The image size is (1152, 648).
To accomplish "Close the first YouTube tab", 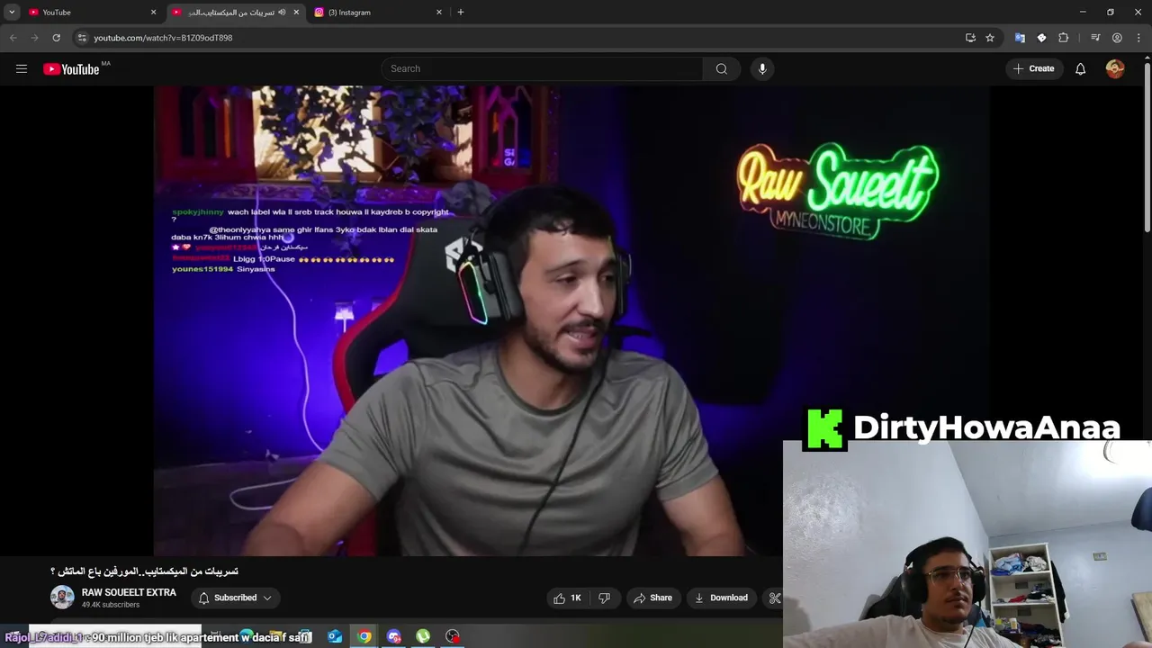I will pyautogui.click(x=153, y=13).
